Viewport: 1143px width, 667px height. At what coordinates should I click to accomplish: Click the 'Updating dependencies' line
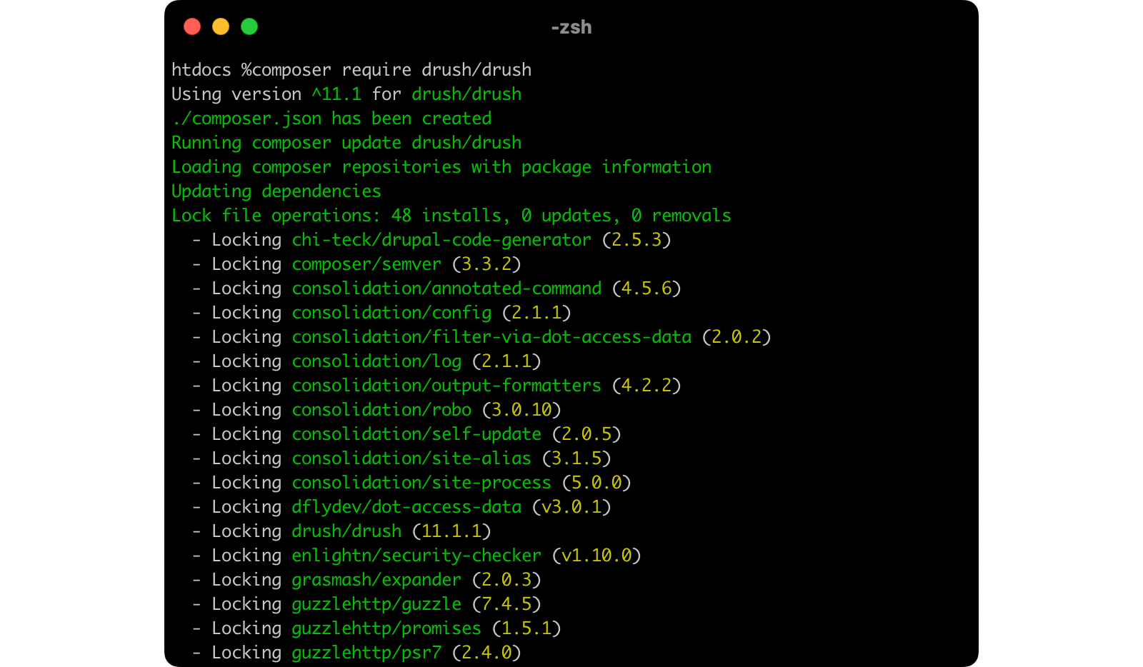276,191
